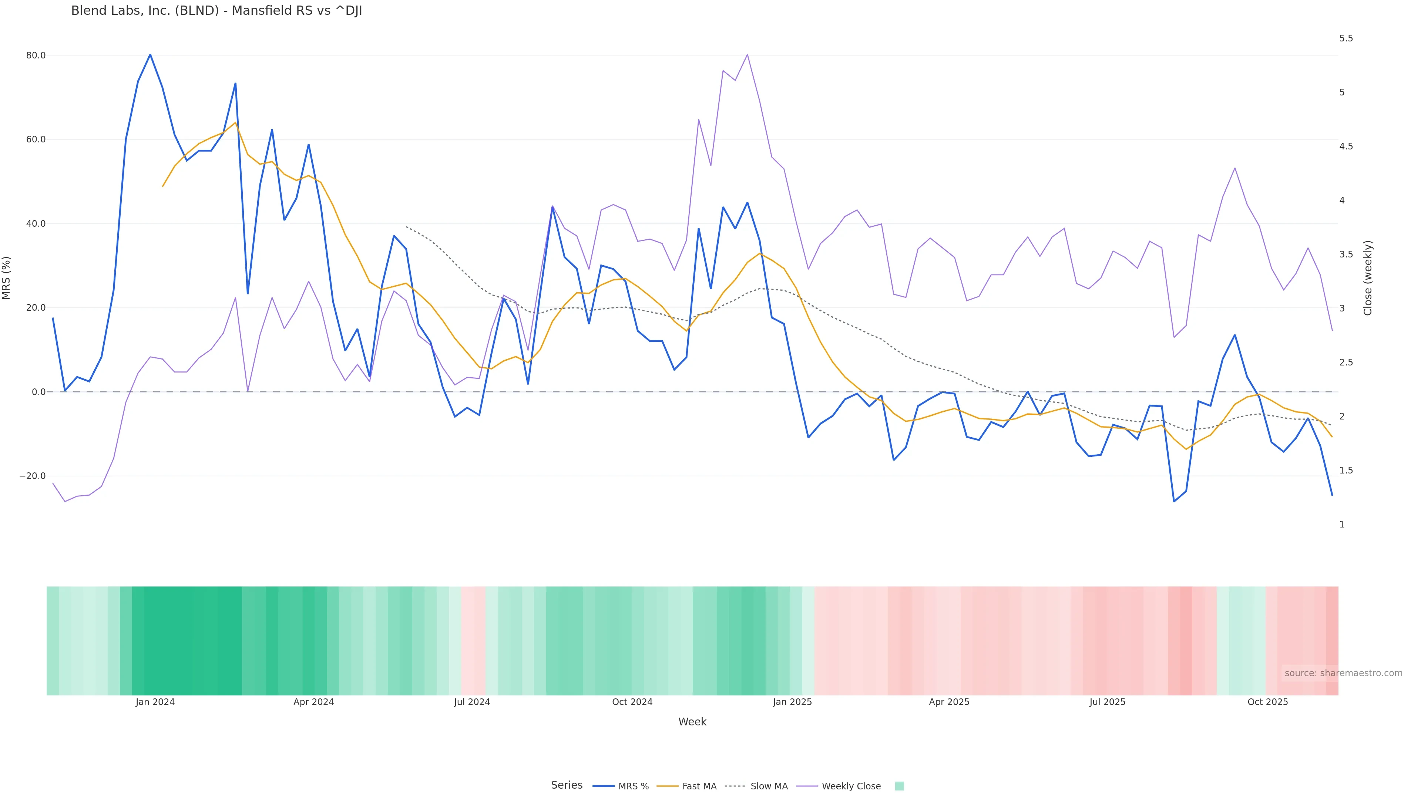The height and width of the screenshot is (799, 1421).
Task: Click the Oct 2024 axis tick label
Action: pos(632,702)
